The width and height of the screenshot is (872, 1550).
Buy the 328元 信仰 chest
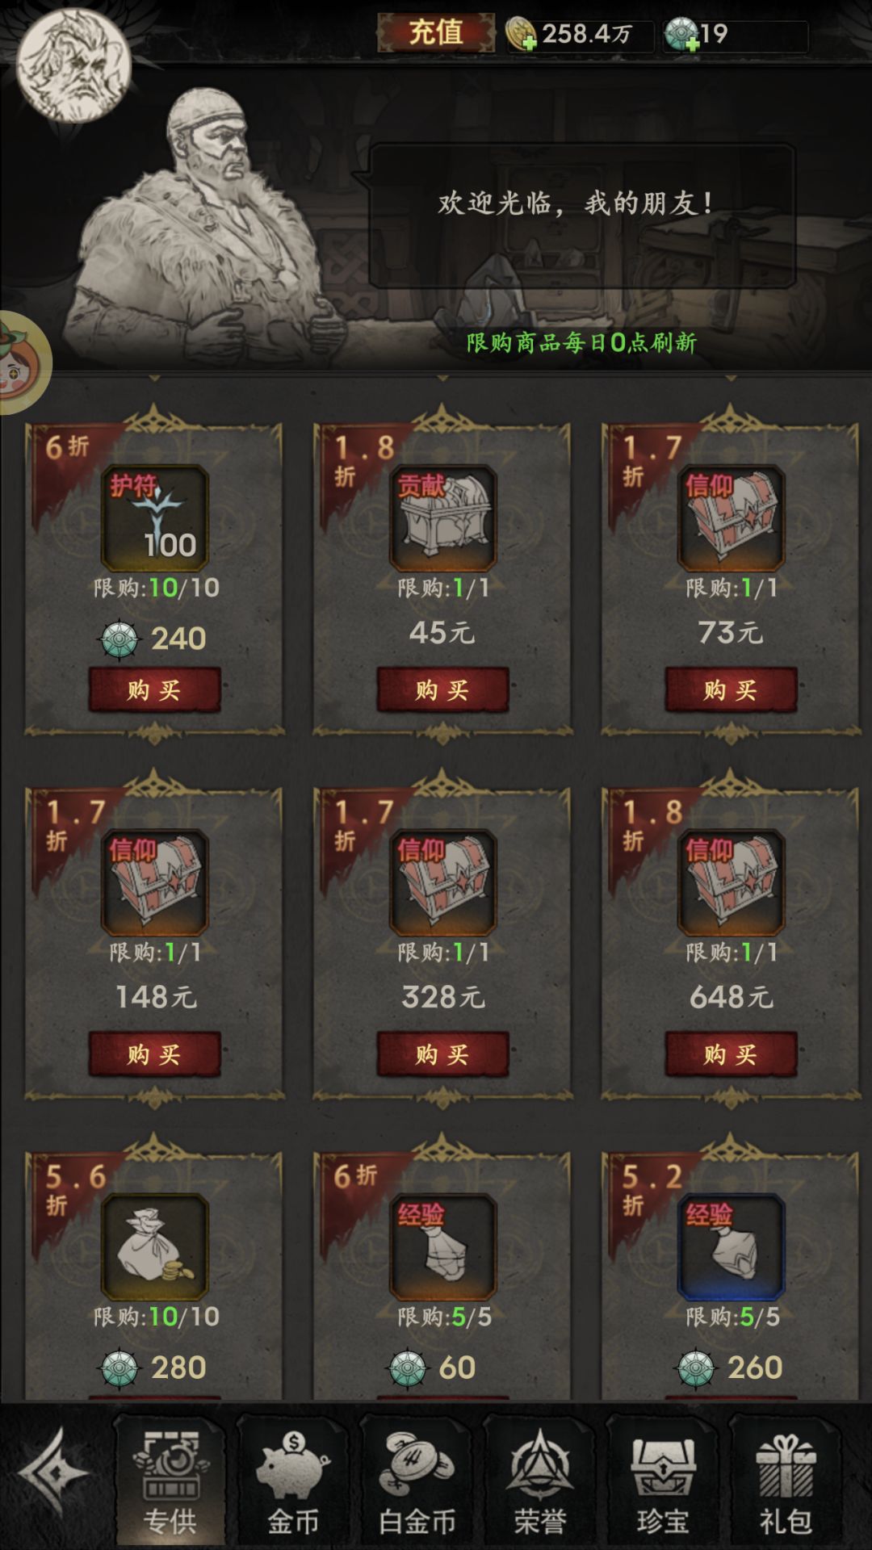tap(443, 1054)
